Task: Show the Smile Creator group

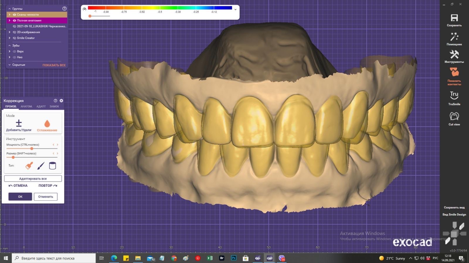Action: tap(14, 38)
